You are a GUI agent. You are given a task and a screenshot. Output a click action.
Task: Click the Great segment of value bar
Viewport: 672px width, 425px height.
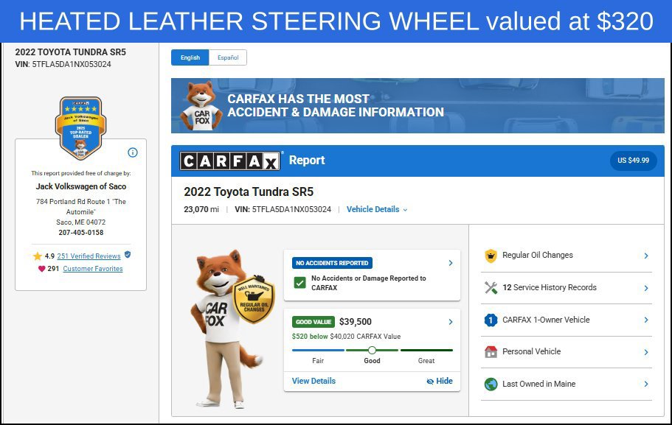pos(426,350)
